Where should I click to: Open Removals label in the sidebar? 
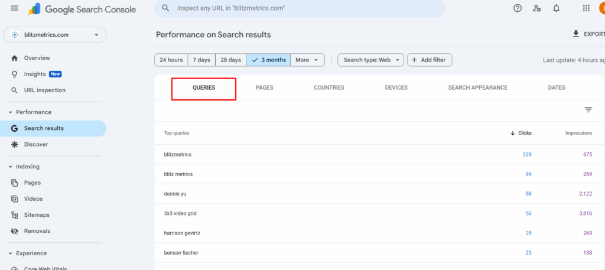(37, 231)
